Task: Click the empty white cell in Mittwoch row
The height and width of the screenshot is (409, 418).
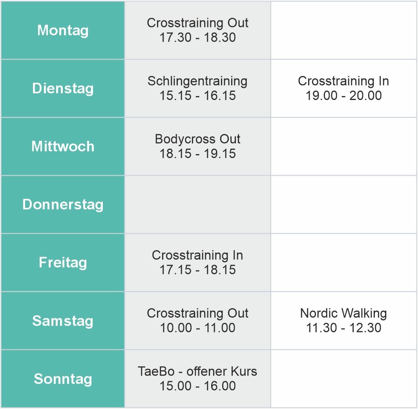Action: [x=343, y=146]
